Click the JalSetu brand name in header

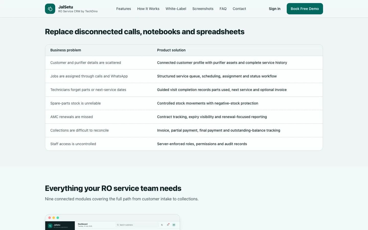[66, 7]
